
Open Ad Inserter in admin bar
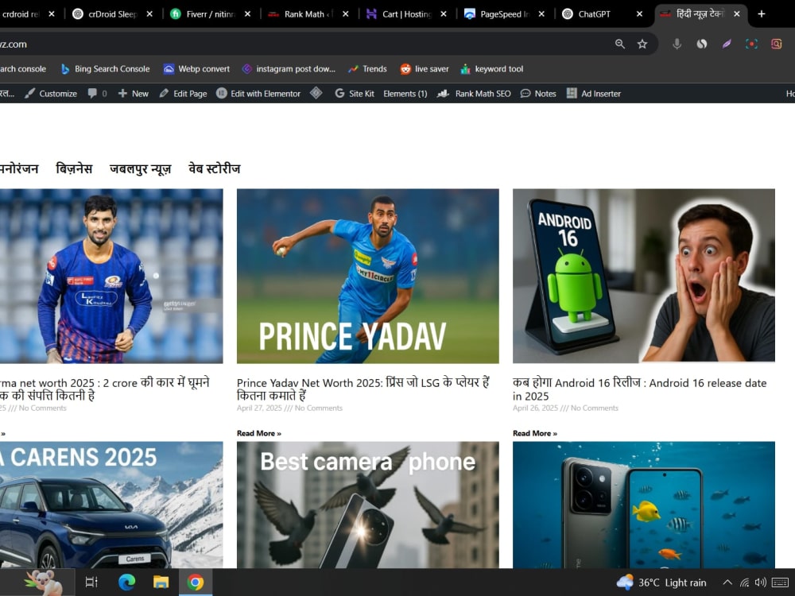tap(594, 94)
